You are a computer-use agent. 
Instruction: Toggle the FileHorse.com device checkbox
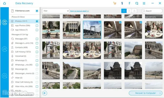point(37,11)
